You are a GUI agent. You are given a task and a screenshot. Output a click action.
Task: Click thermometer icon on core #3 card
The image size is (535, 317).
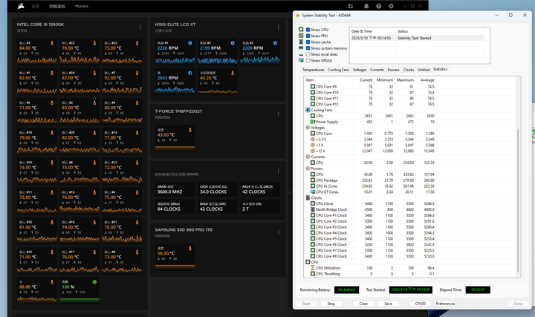click(52, 43)
